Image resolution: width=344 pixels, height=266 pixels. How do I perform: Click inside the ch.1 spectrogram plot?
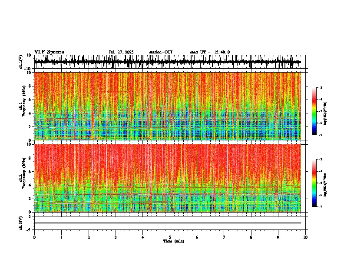168,106
